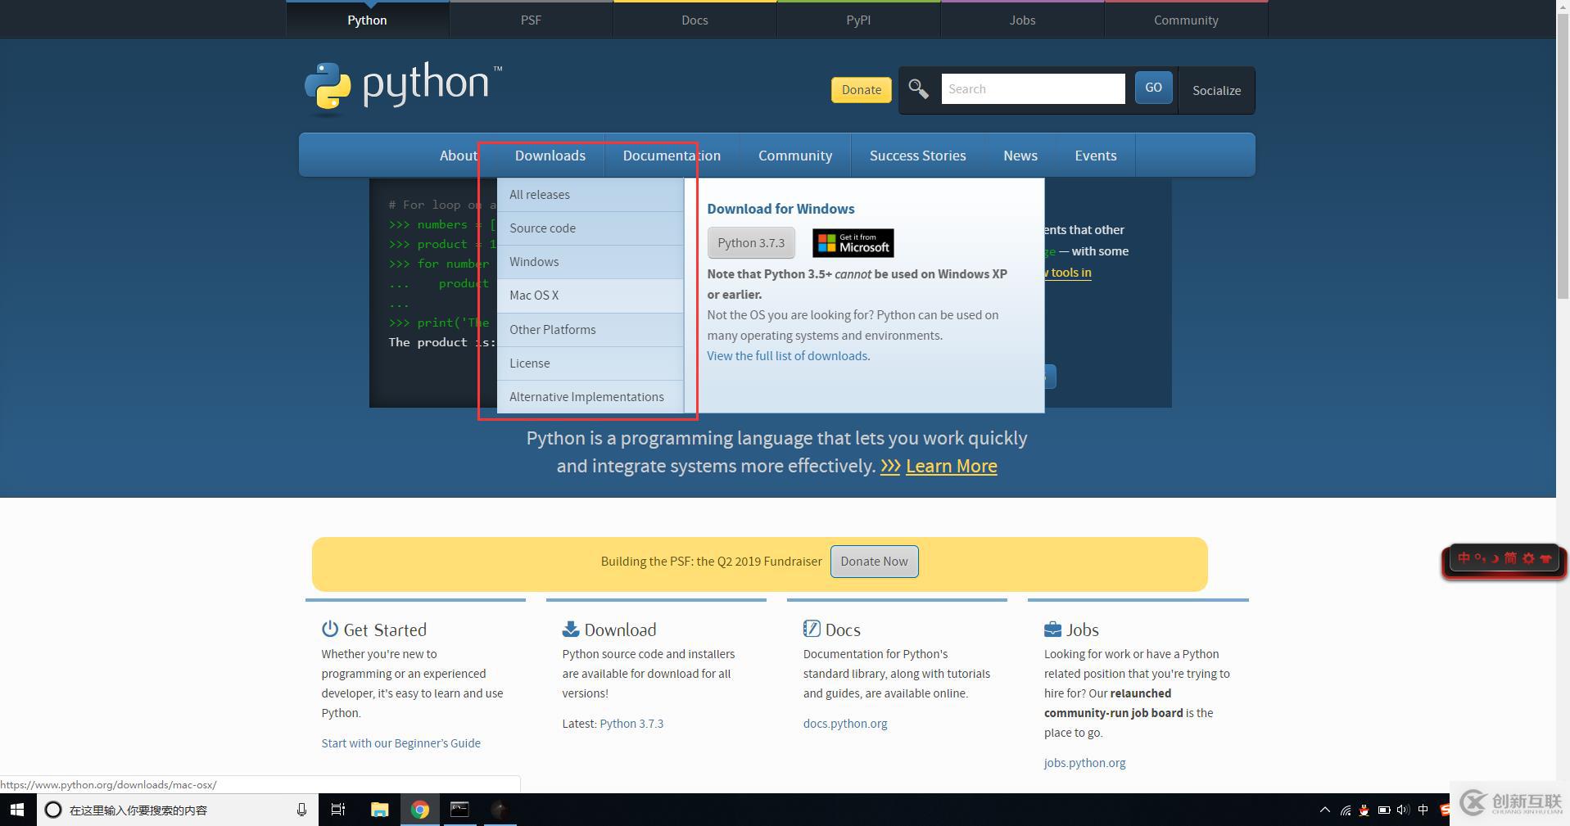Click the yellow Donate button
Screen dimensions: 1570x826
point(861,90)
